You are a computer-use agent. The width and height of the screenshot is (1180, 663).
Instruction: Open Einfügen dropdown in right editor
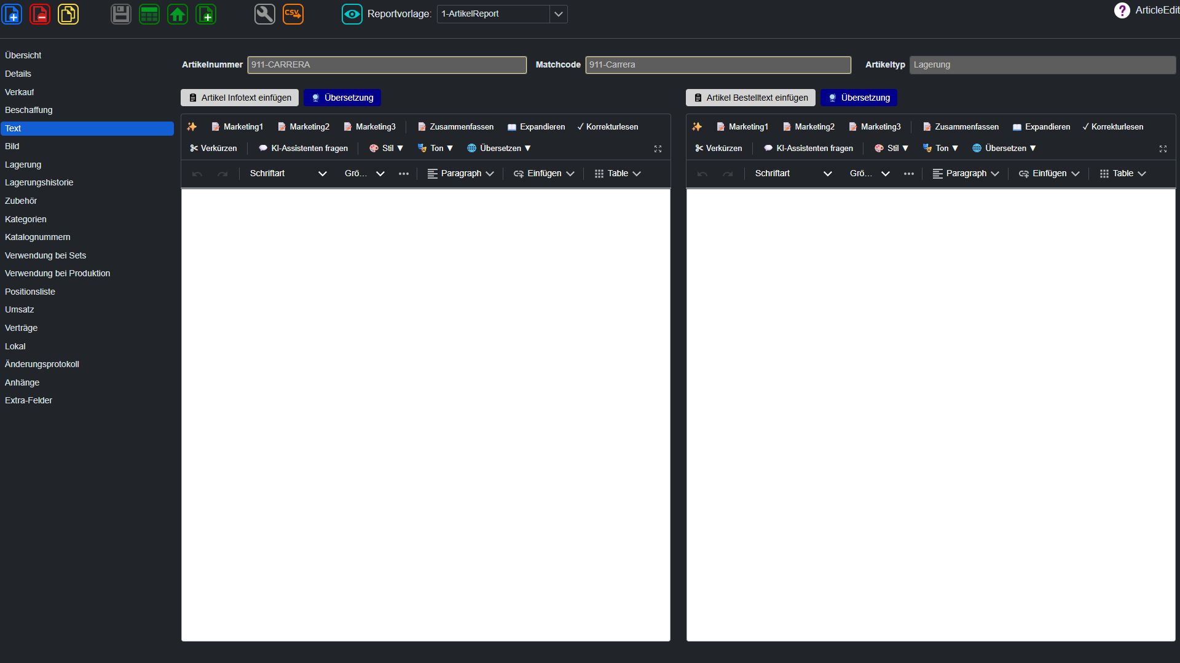click(x=1049, y=174)
